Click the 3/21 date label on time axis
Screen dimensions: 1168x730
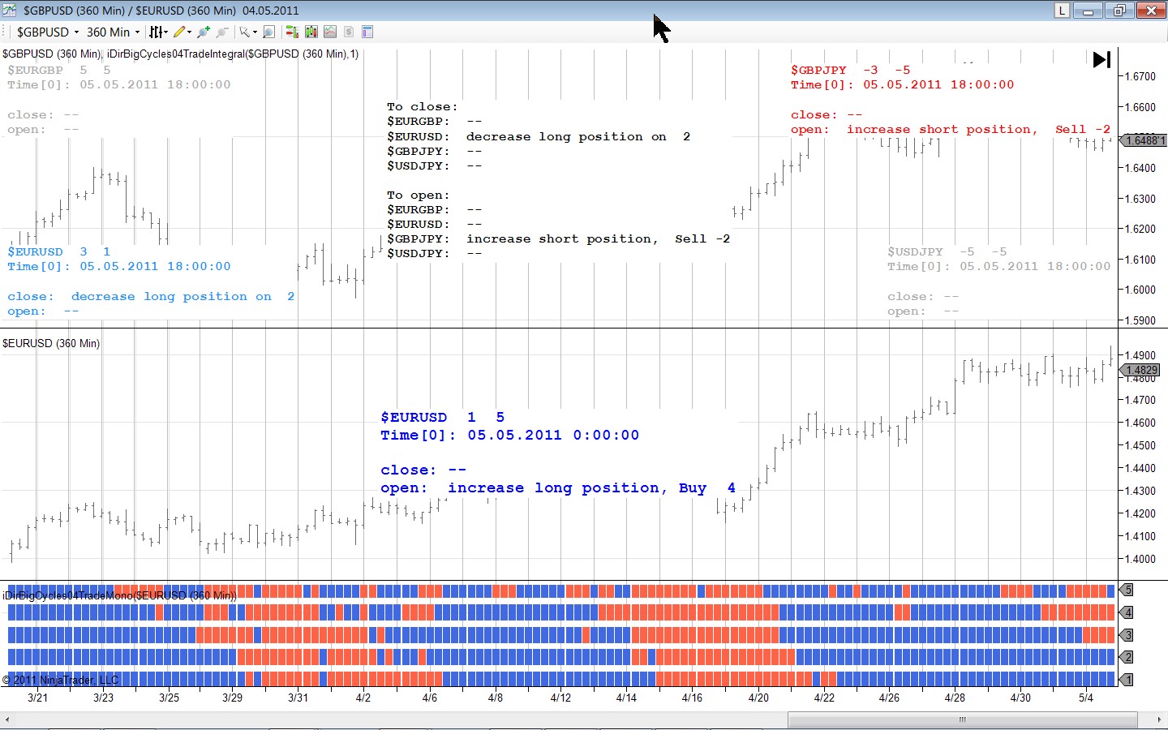[x=37, y=698]
